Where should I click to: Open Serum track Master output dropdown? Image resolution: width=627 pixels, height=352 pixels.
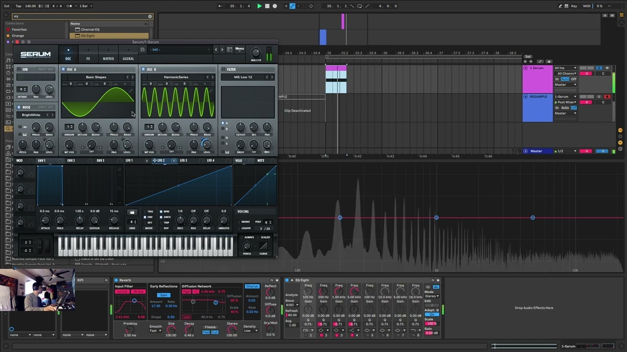(x=565, y=85)
